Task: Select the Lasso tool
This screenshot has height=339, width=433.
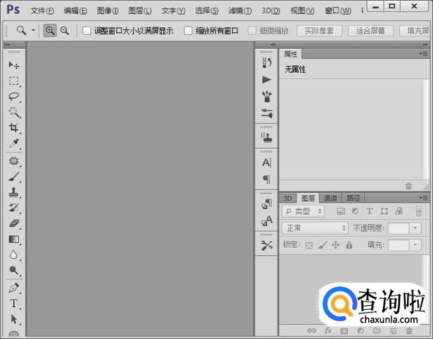Action: (x=14, y=96)
